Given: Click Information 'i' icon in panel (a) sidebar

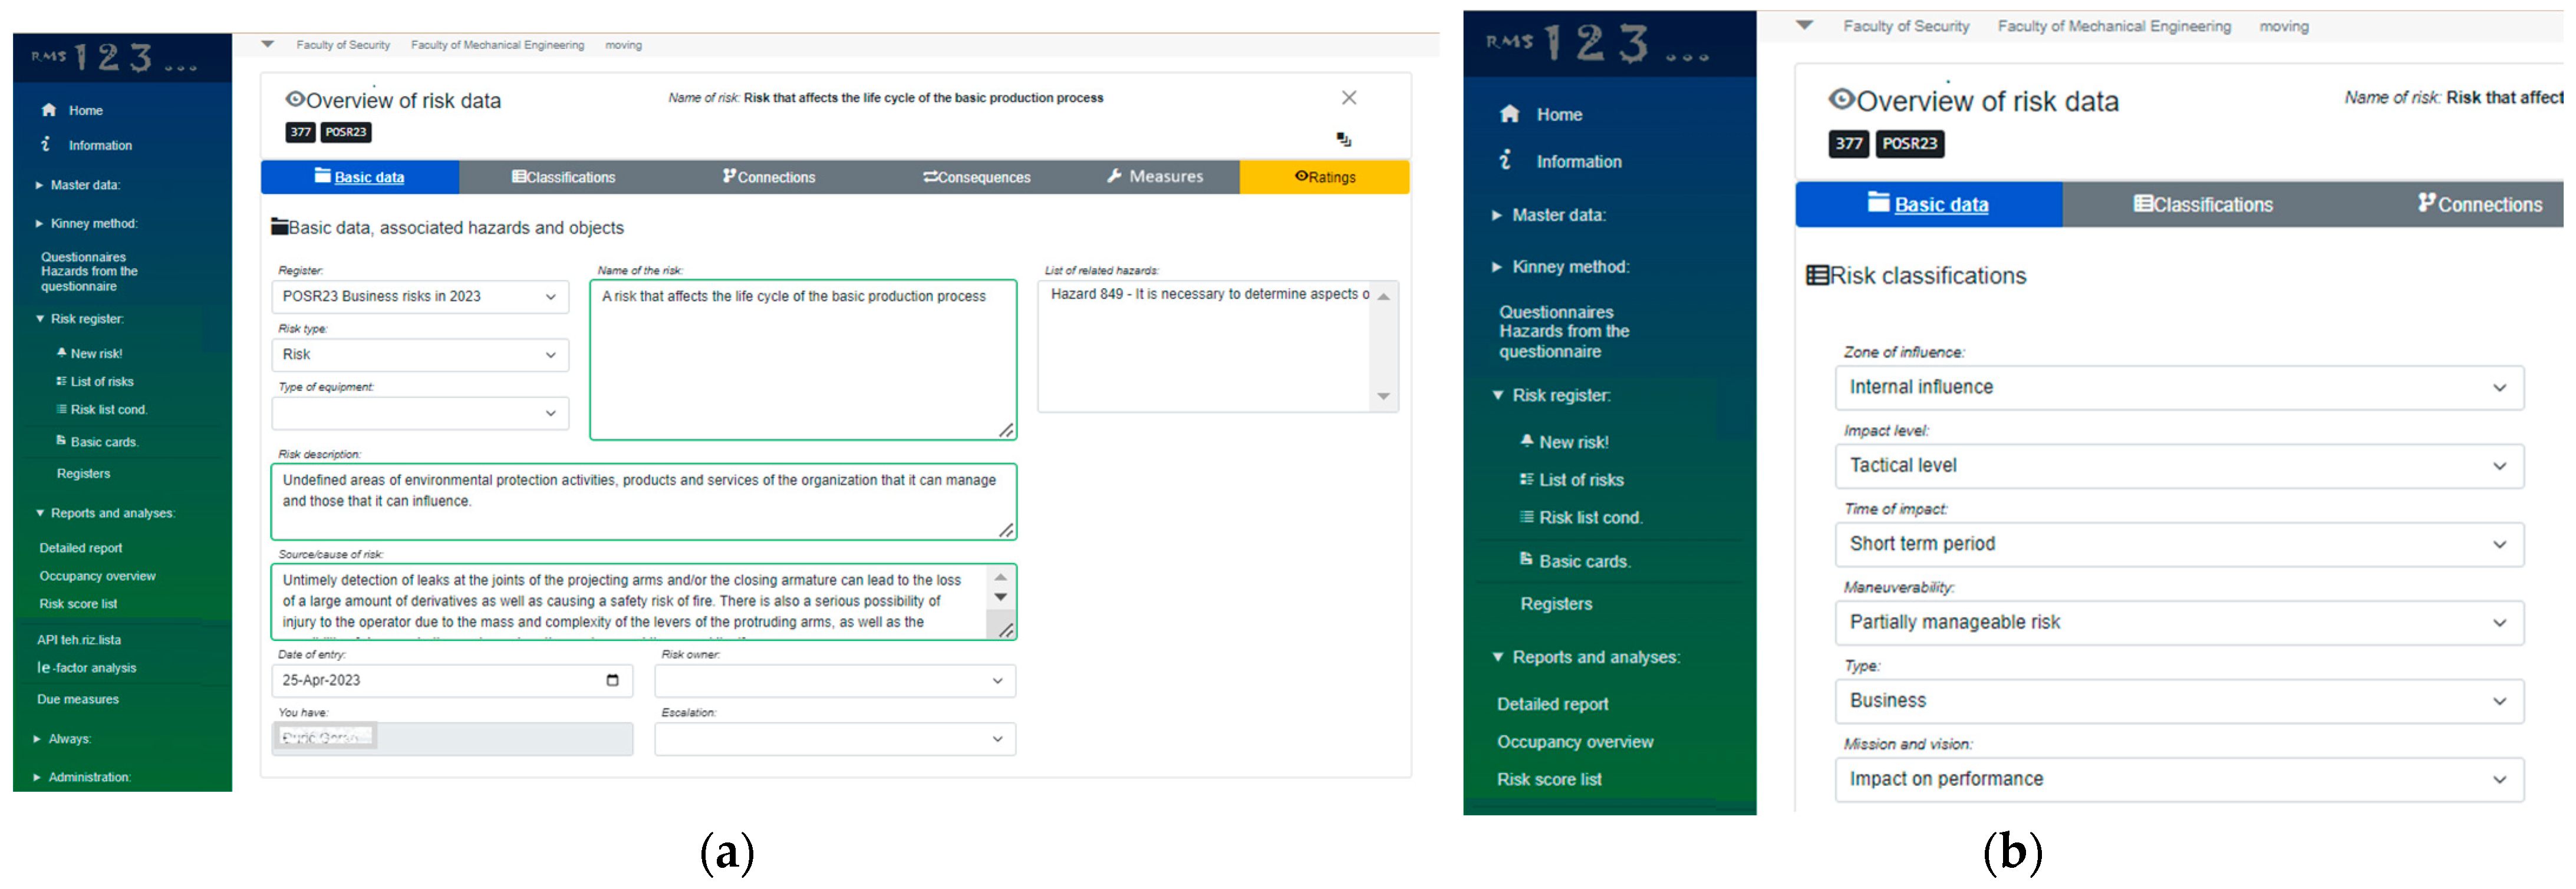Looking at the screenshot, I should (x=46, y=145).
